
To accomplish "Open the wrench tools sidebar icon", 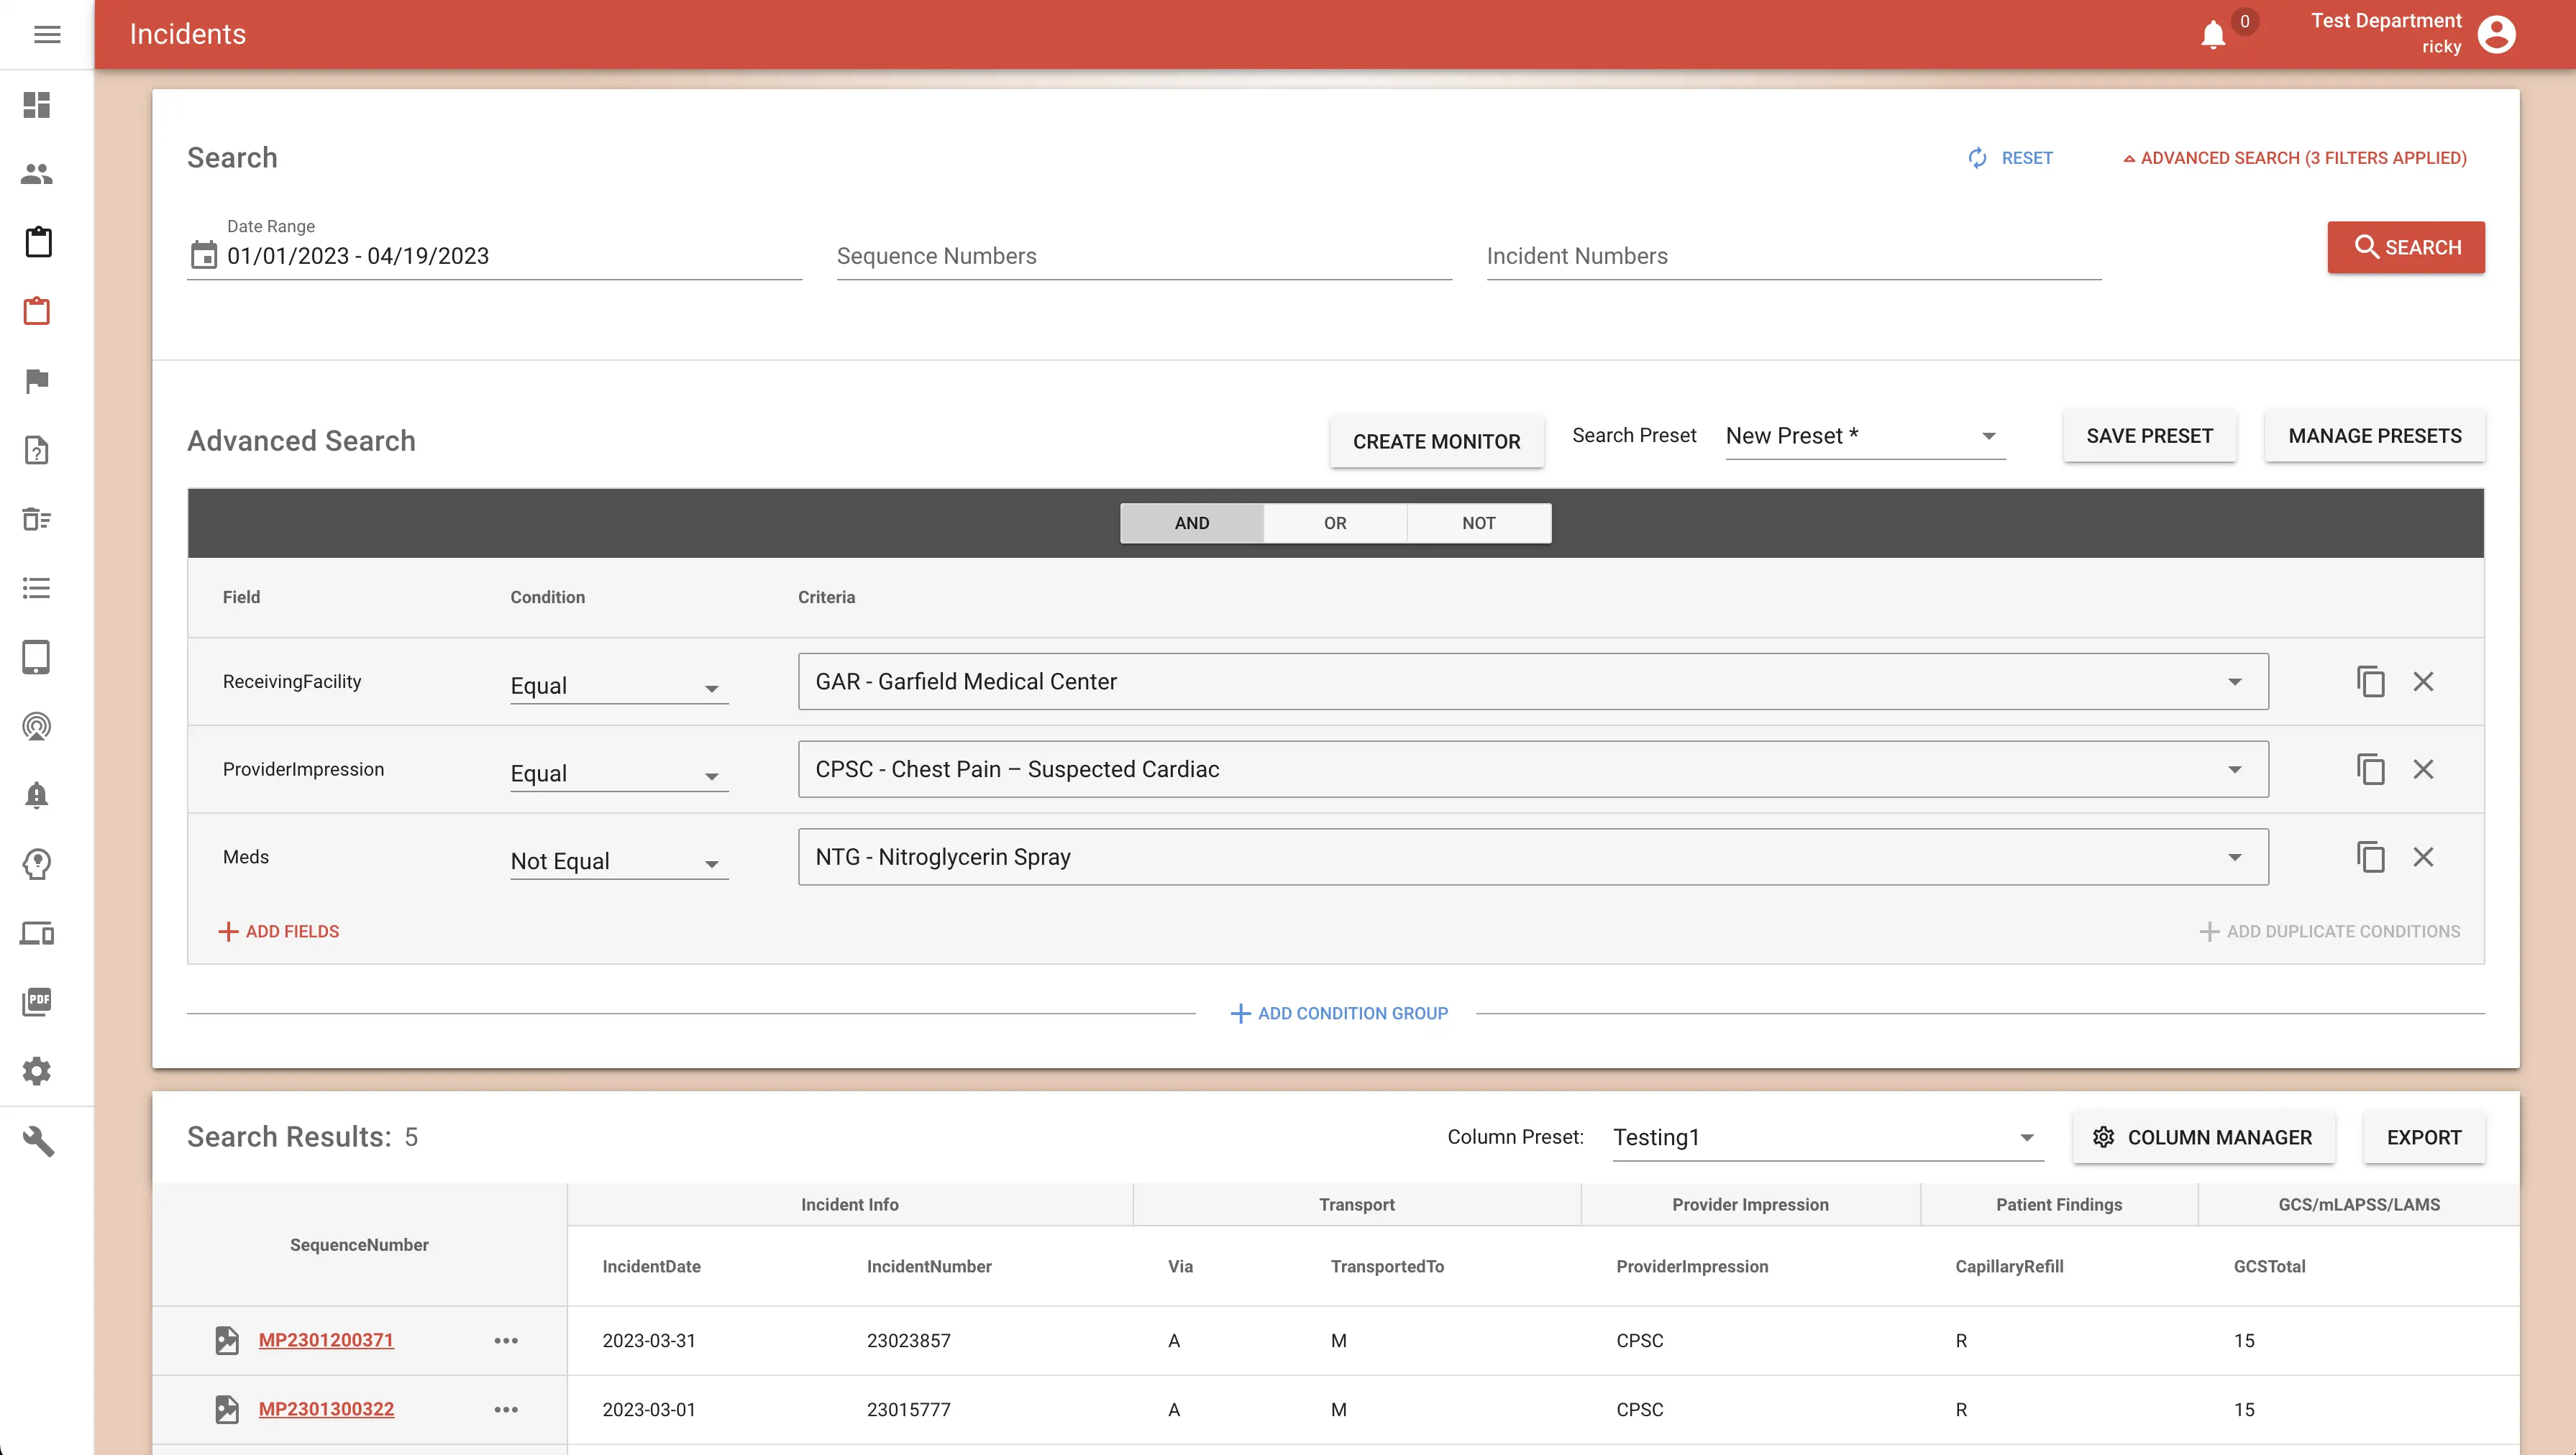I will [38, 1142].
